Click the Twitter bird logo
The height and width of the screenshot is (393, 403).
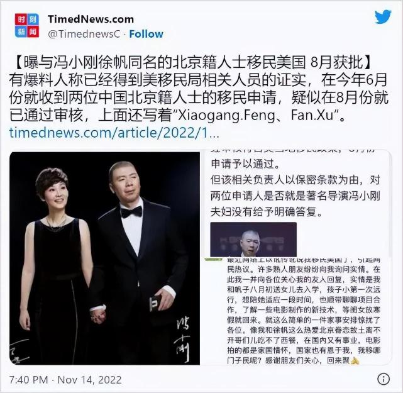tap(383, 17)
